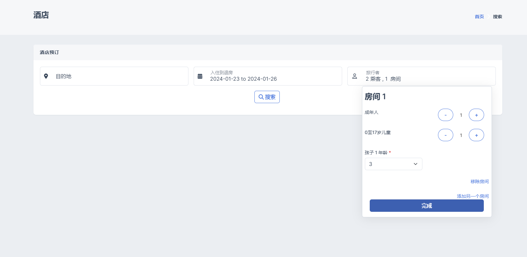Viewport: 527px width, 257px height.
Task: Click the traveler person icon
Action: pyautogui.click(x=355, y=76)
